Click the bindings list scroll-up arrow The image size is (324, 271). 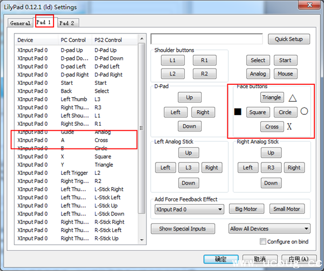(x=141, y=39)
